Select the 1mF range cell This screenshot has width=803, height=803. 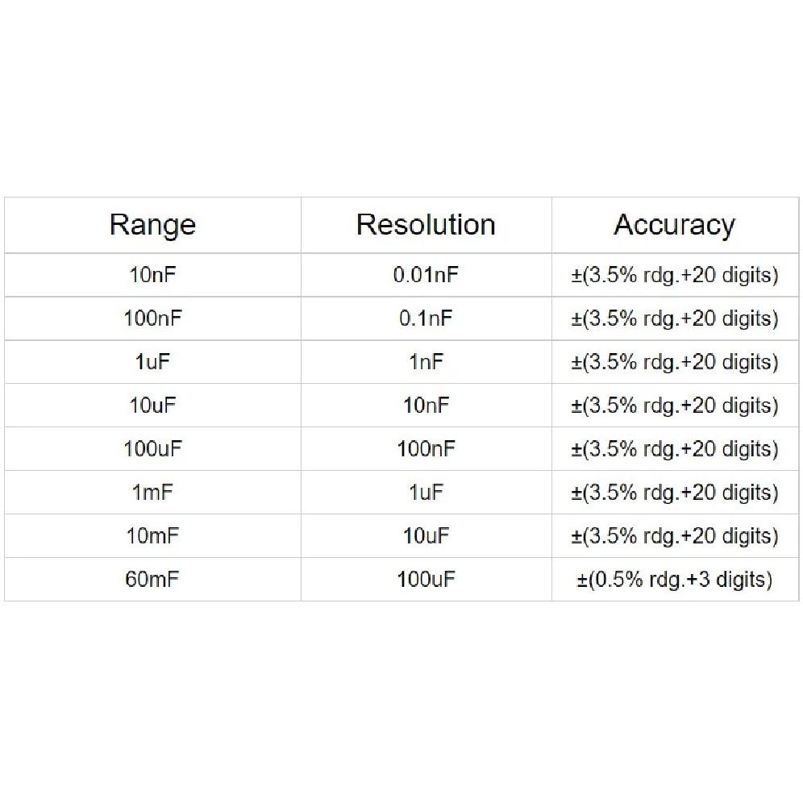152,493
